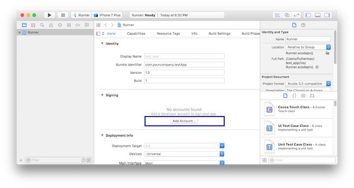Click the Bundle Identifier field
This screenshot has width=354, height=188.
pos(184,65)
